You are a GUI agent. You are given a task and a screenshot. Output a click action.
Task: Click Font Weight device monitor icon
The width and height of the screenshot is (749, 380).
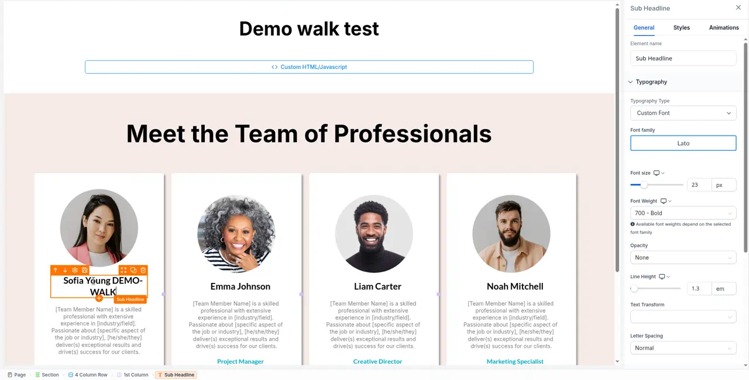[x=664, y=201]
